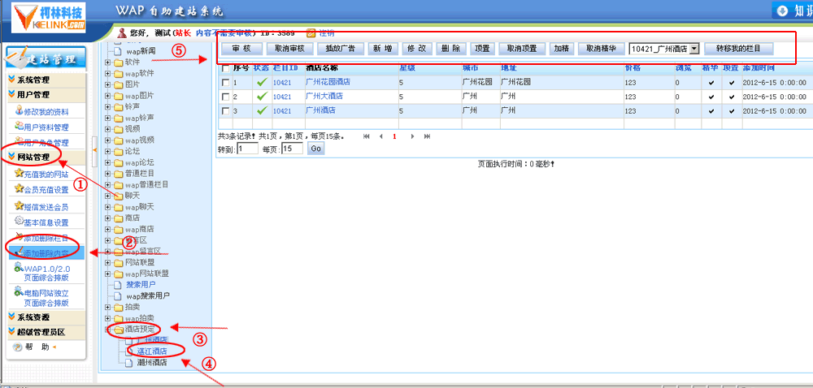
Task: Tick the checkbox for row 2 广州大酒店
Action: point(225,97)
